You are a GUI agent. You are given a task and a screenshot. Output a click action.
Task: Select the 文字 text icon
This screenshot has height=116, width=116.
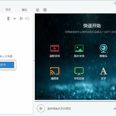coord(103,71)
